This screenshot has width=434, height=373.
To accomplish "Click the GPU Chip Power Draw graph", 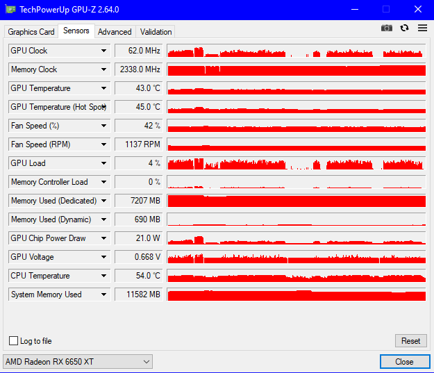I will [x=297, y=238].
